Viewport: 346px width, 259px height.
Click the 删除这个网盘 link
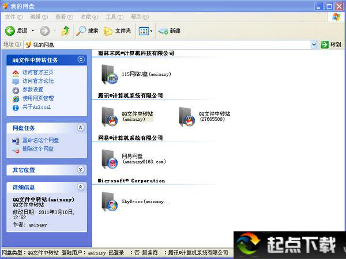tap(38, 149)
